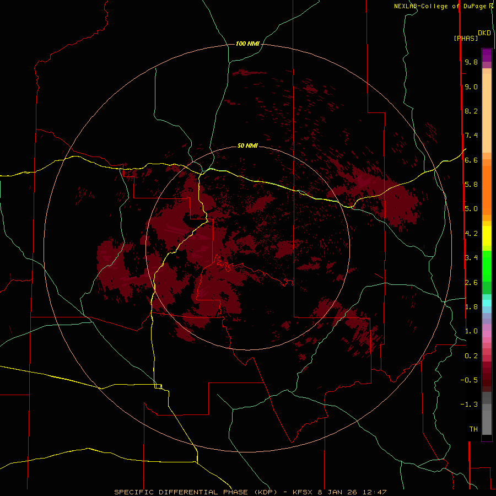Click the 4.2 legend value
The height and width of the screenshot is (496, 496).
(471, 234)
